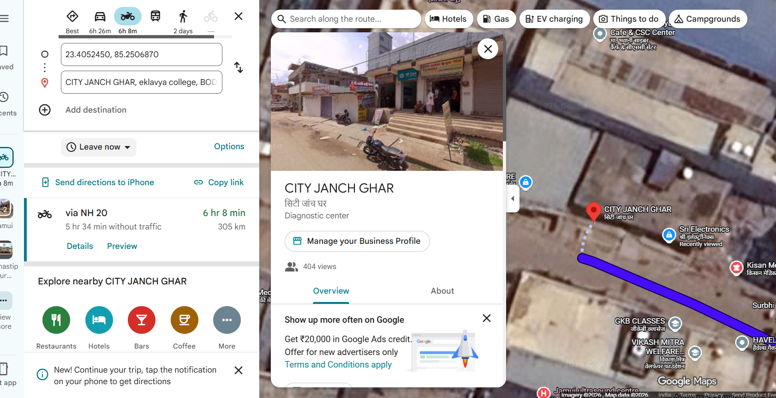Screen dimensions: 776x398
Task: Click the starting point circle icon
Action: tap(45, 54)
